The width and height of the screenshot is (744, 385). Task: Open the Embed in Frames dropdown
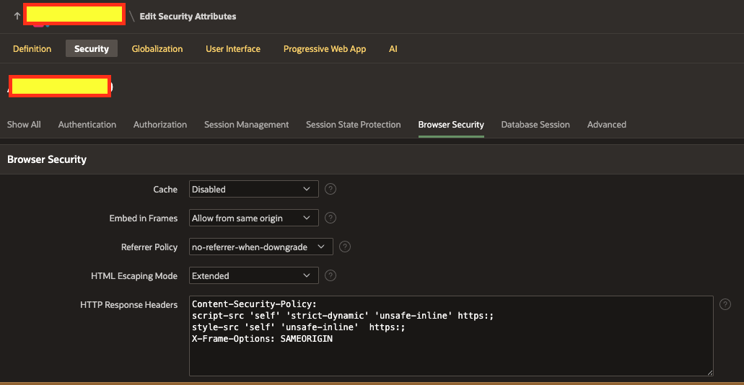coord(254,218)
